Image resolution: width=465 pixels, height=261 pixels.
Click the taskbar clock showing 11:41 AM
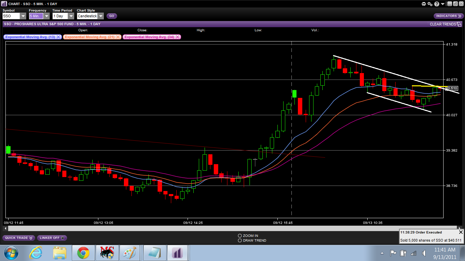tap(445, 253)
